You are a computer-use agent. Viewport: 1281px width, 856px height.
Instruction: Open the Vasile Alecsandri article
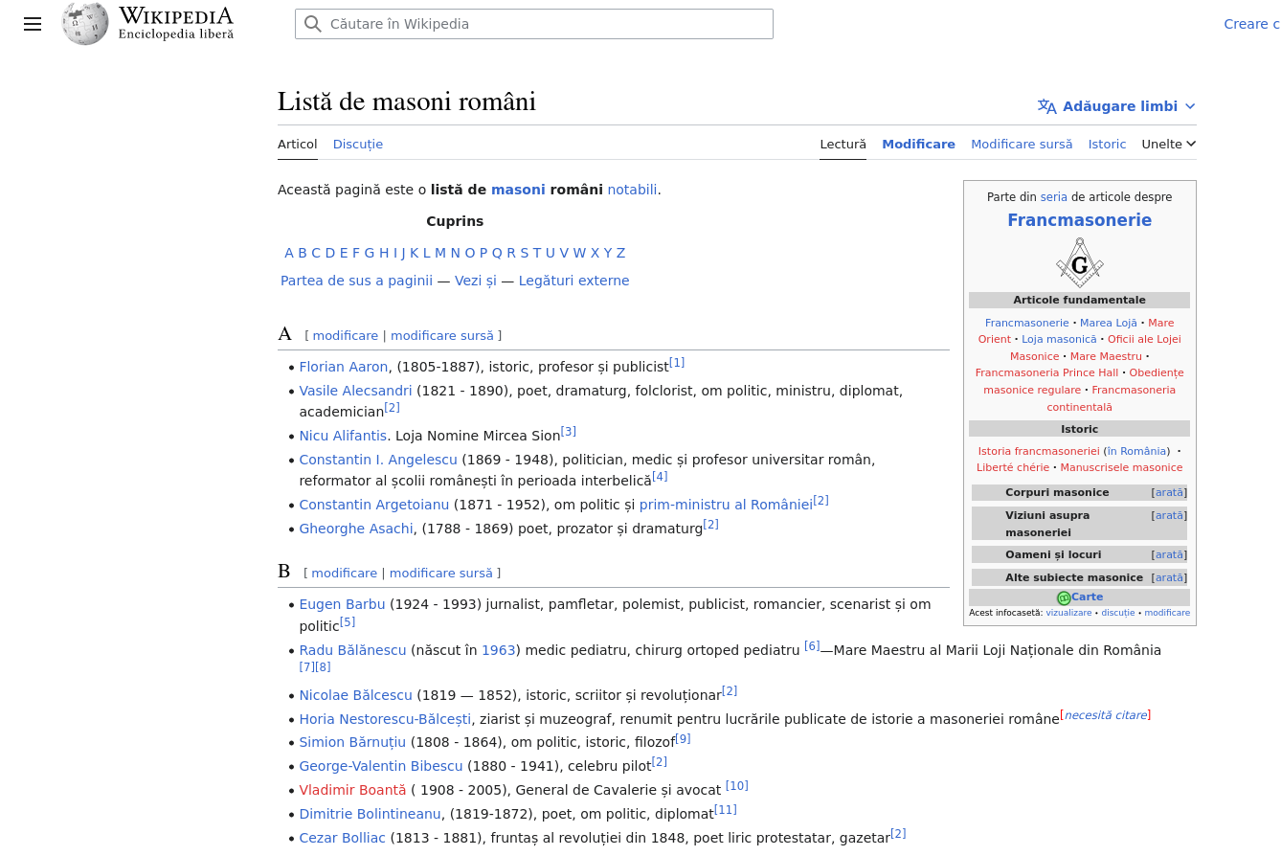(355, 391)
